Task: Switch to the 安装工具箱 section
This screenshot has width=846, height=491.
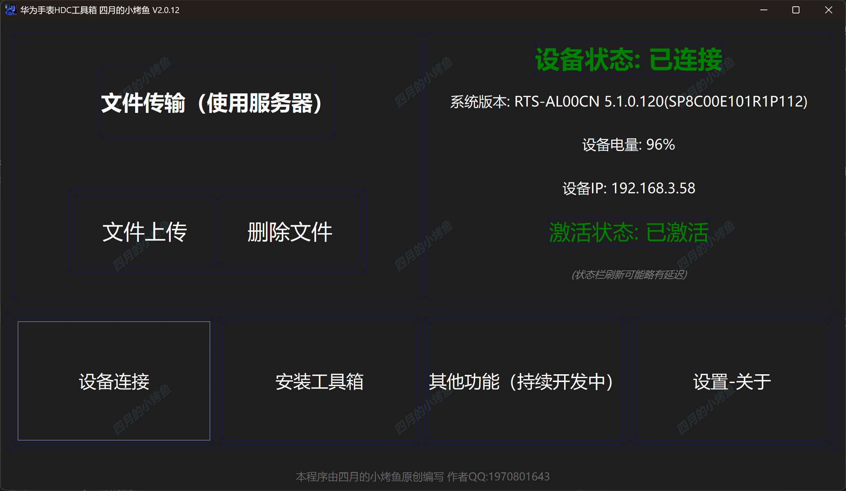Action: point(319,381)
